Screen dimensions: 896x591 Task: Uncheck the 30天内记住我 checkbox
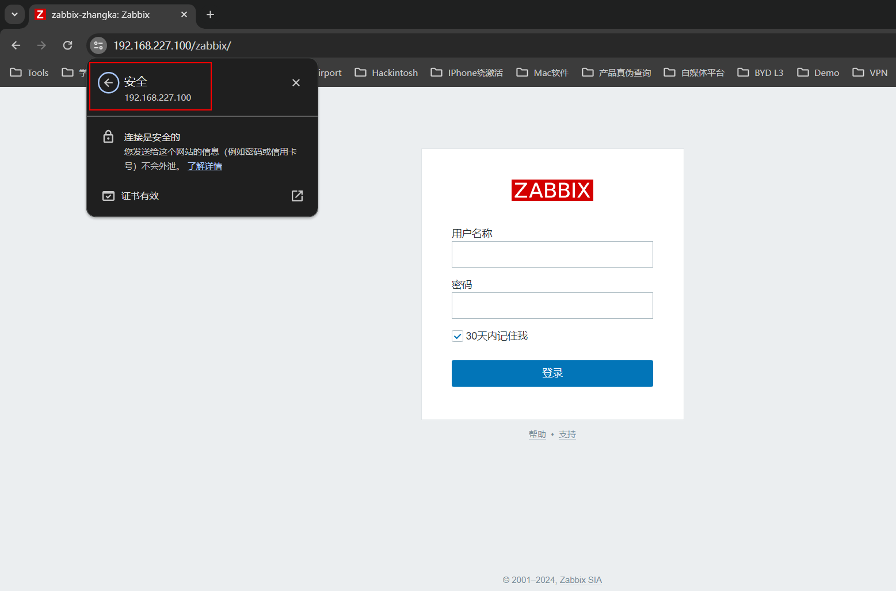coord(457,336)
